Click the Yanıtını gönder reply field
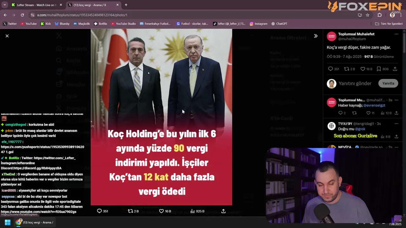 tap(355, 83)
